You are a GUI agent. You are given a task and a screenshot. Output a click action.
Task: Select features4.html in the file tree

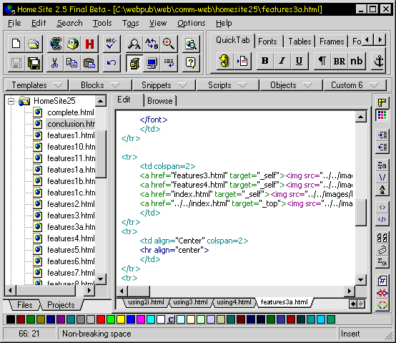[71, 238]
